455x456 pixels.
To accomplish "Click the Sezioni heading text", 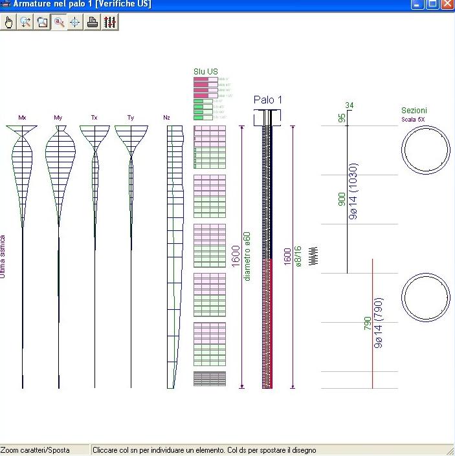I will (x=414, y=111).
